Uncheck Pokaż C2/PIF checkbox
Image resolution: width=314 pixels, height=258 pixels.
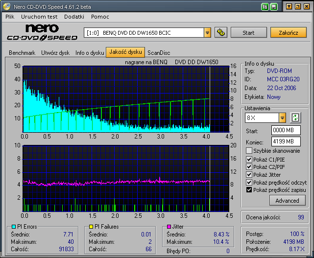(249, 167)
